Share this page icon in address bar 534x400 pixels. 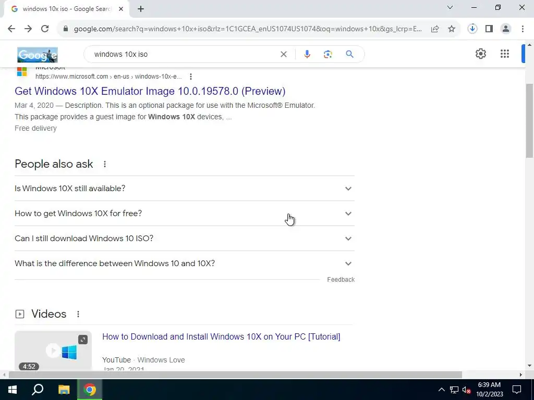point(435,29)
